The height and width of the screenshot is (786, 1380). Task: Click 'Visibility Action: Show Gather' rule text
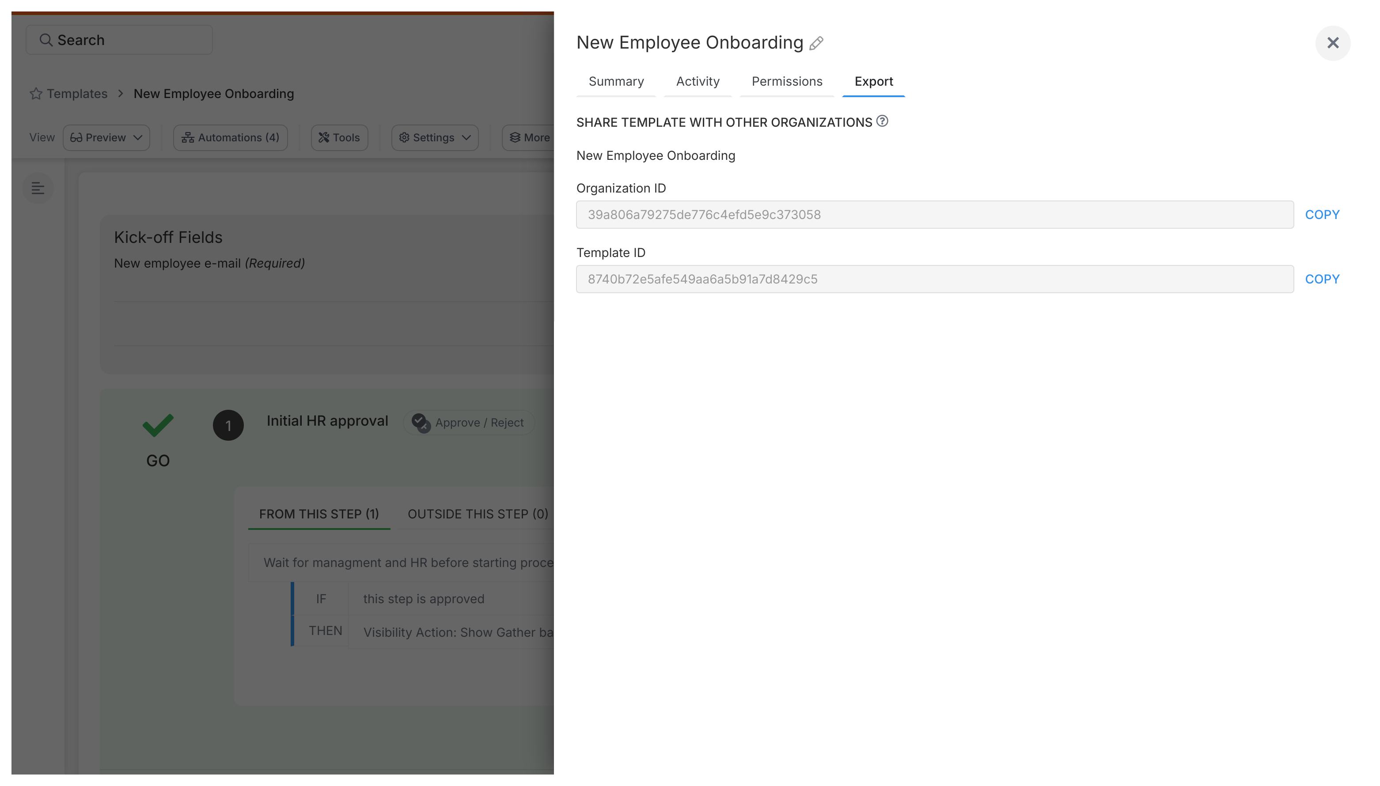tap(458, 633)
